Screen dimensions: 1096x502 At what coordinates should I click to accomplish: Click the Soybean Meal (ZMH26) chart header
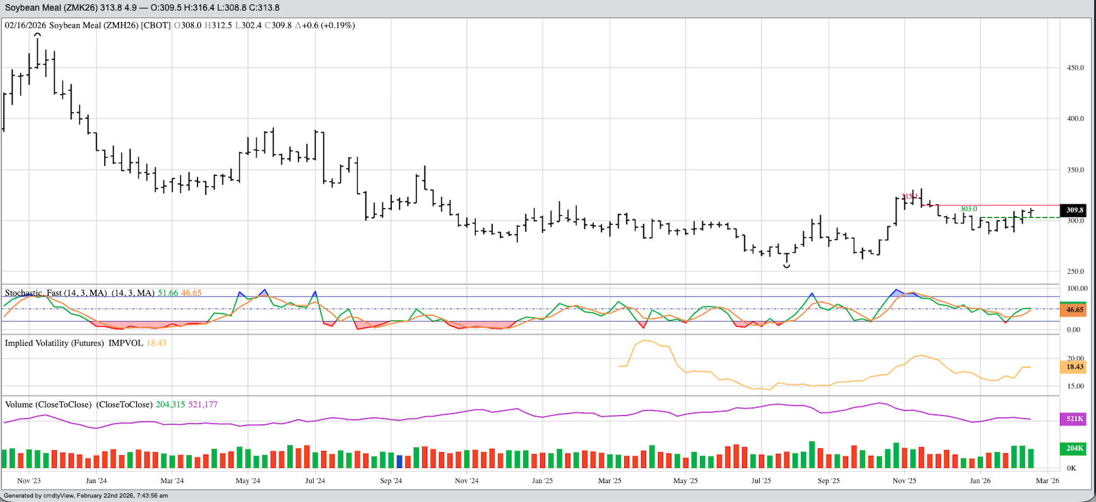[x=88, y=25]
